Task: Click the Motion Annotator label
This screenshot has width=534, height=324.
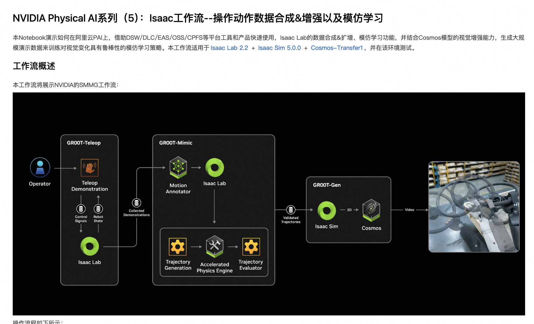Action: (x=178, y=188)
